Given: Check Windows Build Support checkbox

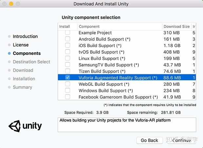Looking at the screenshot, I should point(67,90).
